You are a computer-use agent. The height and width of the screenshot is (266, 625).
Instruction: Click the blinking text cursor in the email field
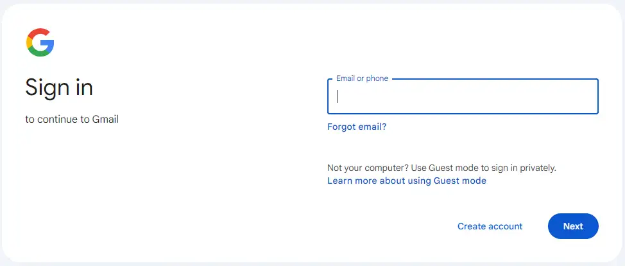(338, 96)
